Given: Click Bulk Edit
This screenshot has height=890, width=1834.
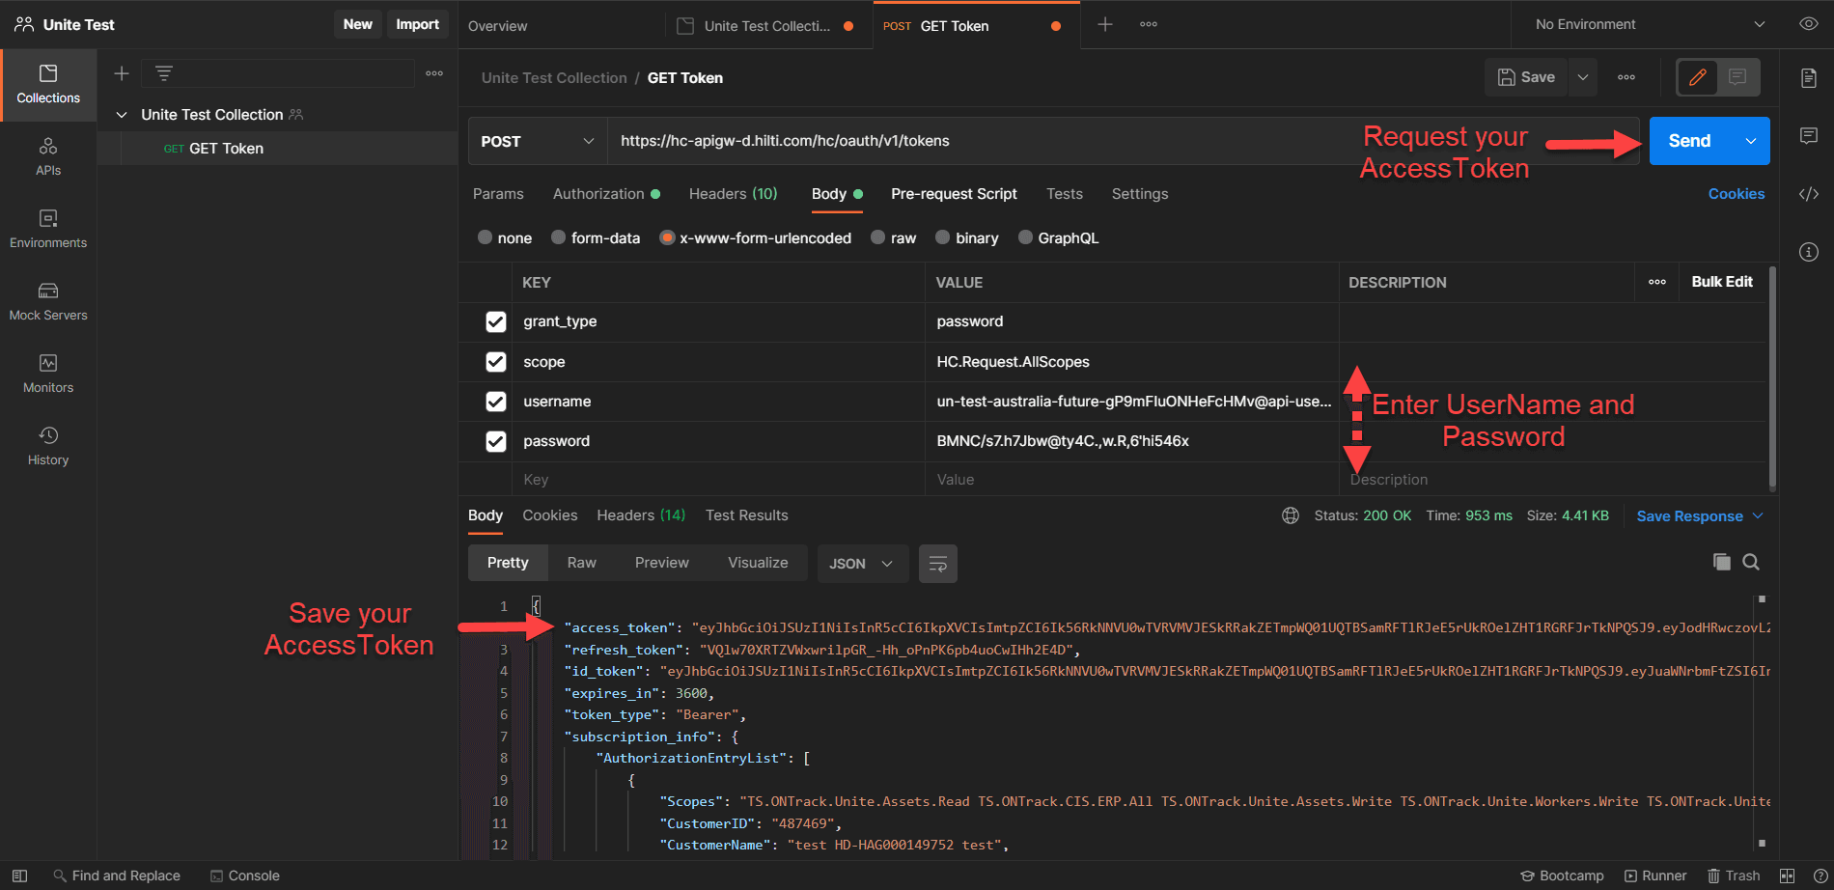Looking at the screenshot, I should (x=1722, y=282).
